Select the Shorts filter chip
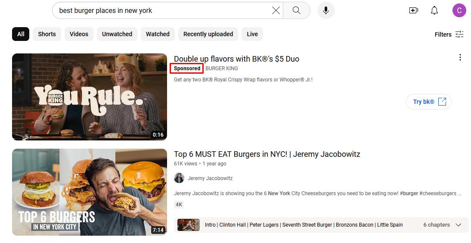 47,34
